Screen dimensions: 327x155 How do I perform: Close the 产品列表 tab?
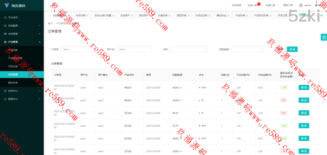[247, 15]
